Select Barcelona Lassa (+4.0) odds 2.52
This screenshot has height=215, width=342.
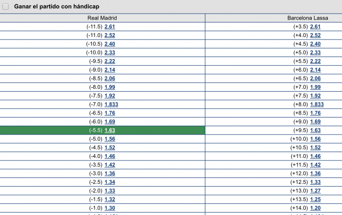coord(316,35)
